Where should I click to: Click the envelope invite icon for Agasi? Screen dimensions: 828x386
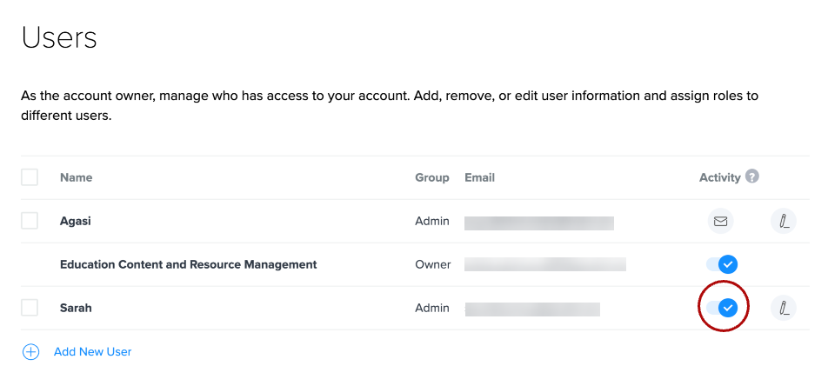pos(720,222)
